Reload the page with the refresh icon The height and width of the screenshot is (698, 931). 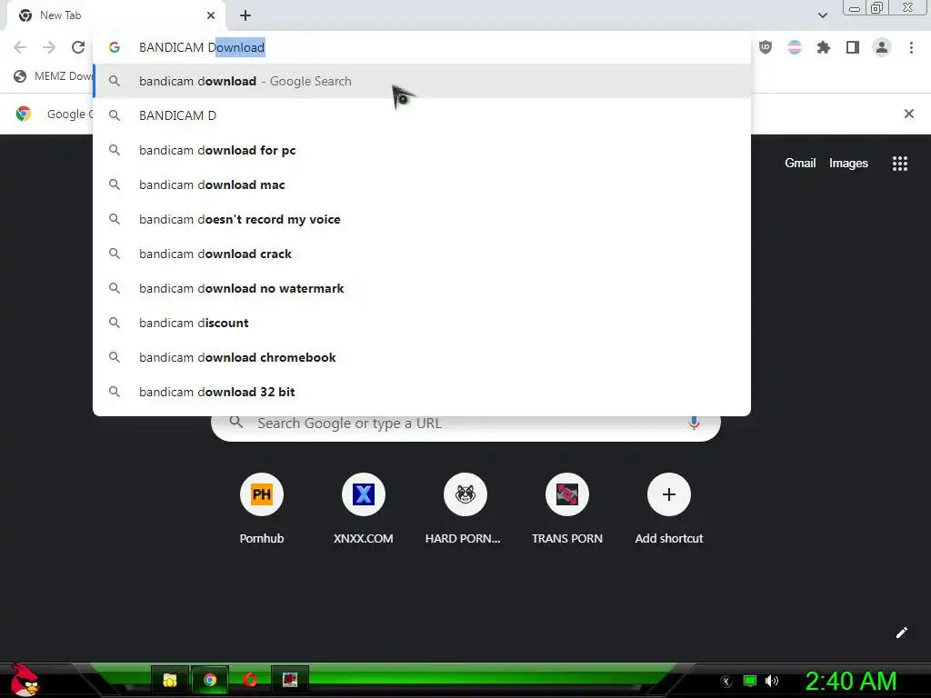78,47
